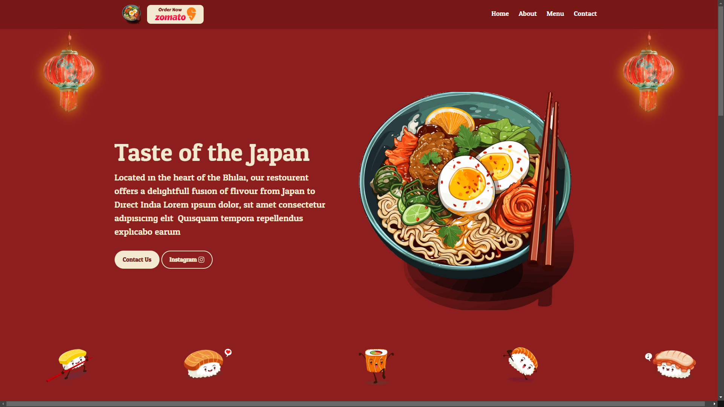Click the Taste of the Japan heading
Image resolution: width=724 pixels, height=407 pixels.
click(212, 153)
